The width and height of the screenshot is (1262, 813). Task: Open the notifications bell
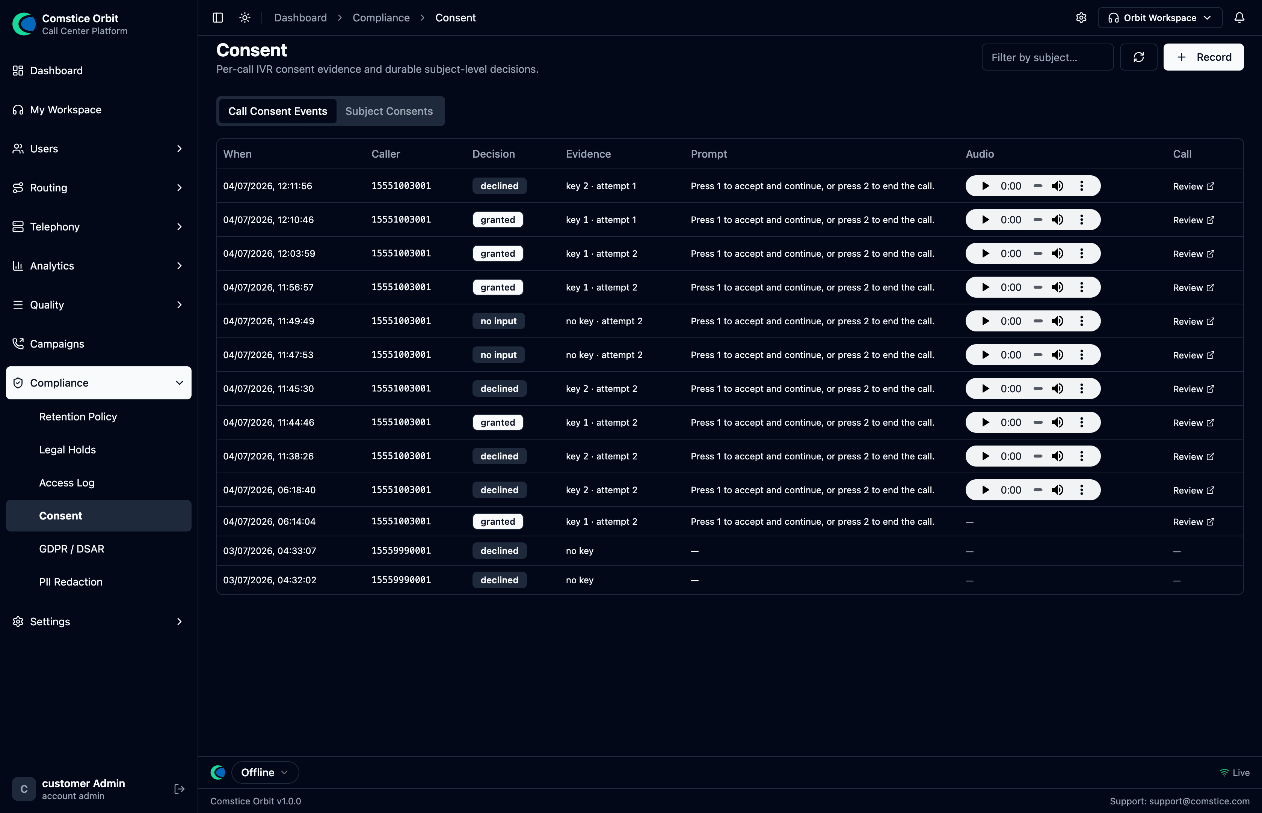pos(1239,18)
